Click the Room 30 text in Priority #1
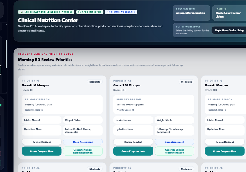 27,90
